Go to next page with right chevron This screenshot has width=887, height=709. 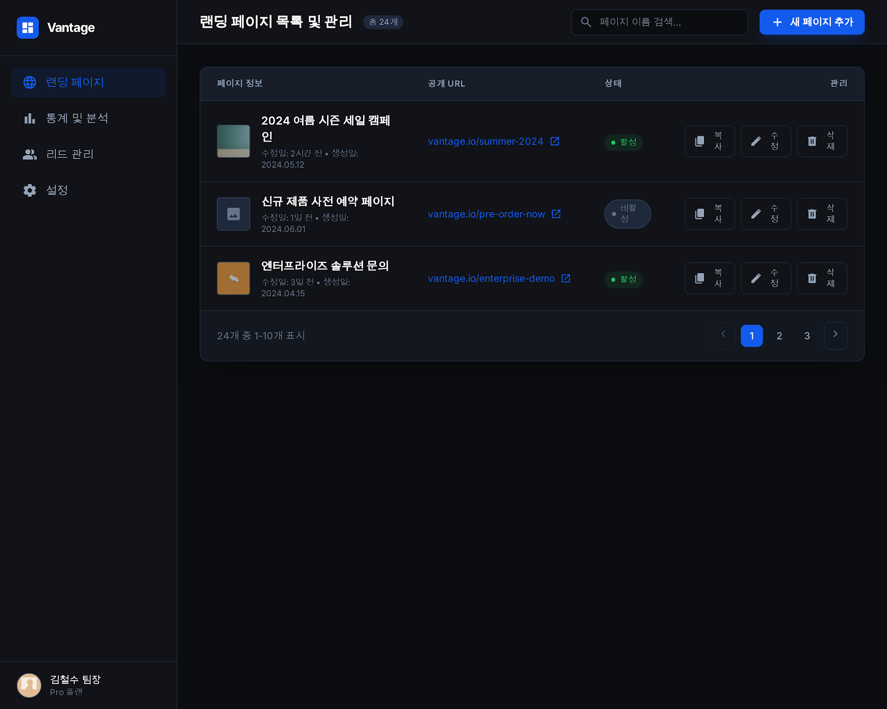point(835,335)
